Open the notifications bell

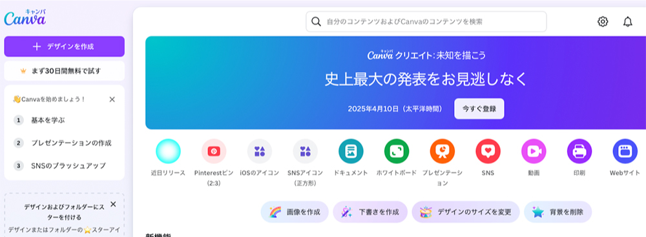[627, 21]
